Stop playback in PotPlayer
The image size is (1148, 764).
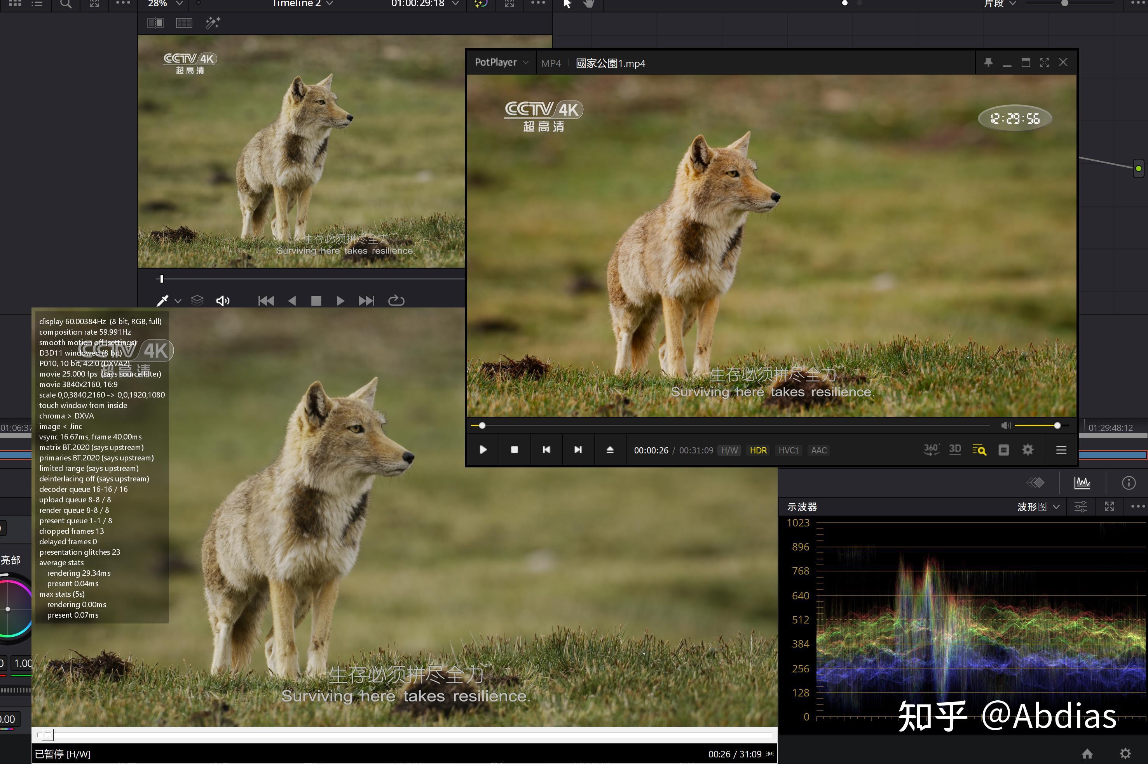514,450
